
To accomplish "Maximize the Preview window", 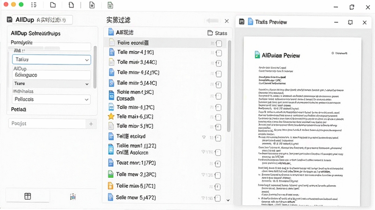I will pyautogui.click(x=350, y=22).
